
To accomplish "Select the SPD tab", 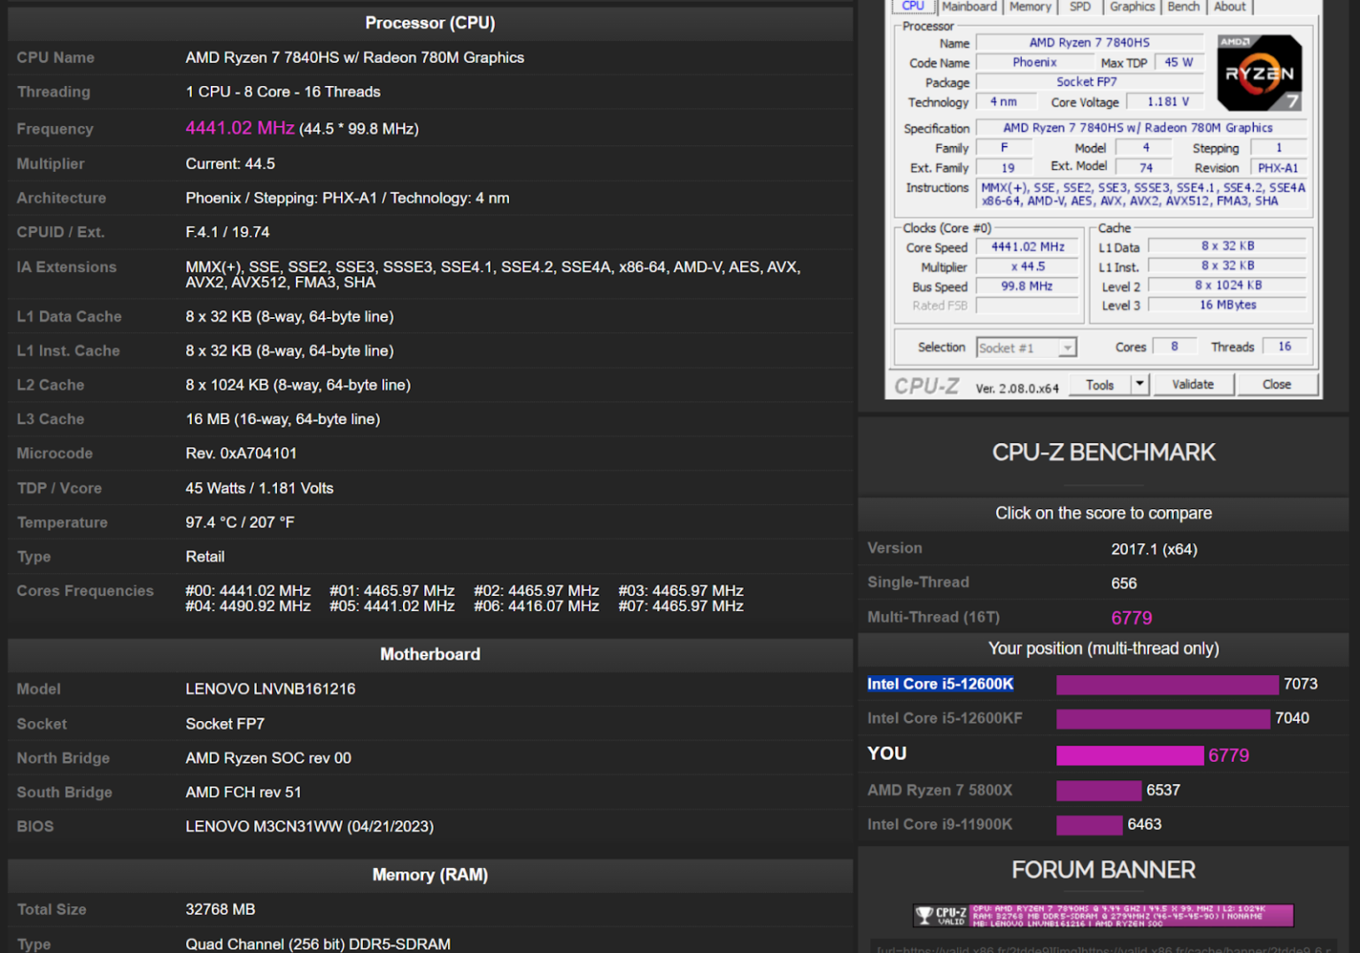I will pyautogui.click(x=1079, y=7).
